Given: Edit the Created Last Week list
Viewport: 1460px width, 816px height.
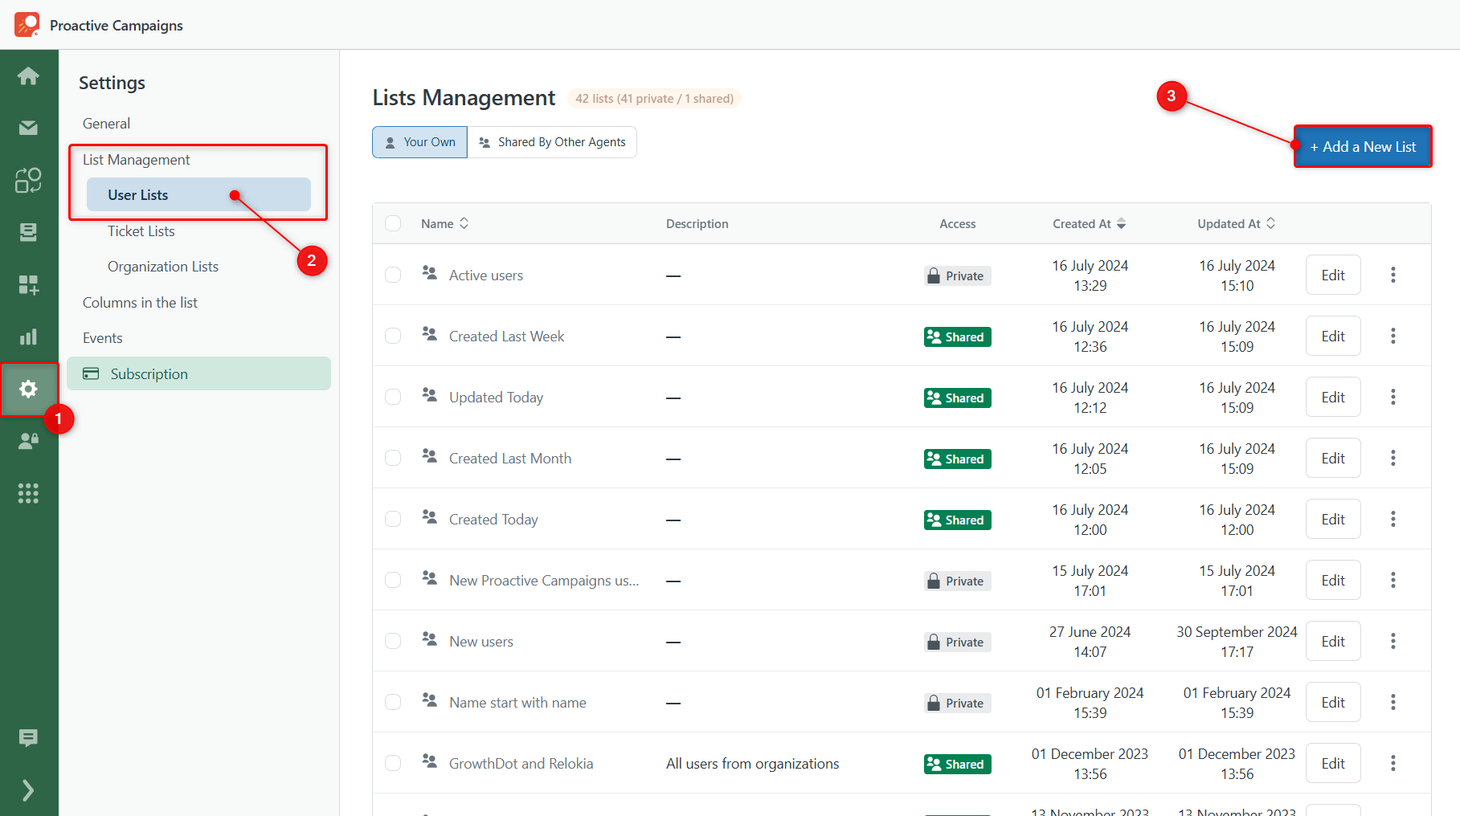Looking at the screenshot, I should [1333, 336].
